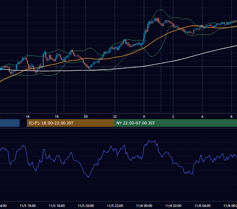Click the '2' hour label on chart axis
This screenshot has width=237, height=209.
click(x=173, y=117)
